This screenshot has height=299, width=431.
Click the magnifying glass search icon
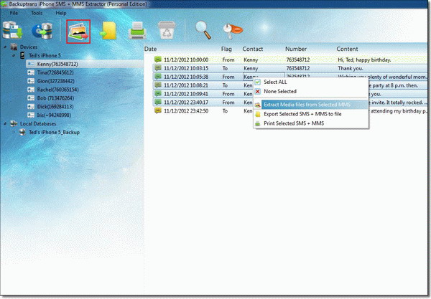tap(202, 31)
